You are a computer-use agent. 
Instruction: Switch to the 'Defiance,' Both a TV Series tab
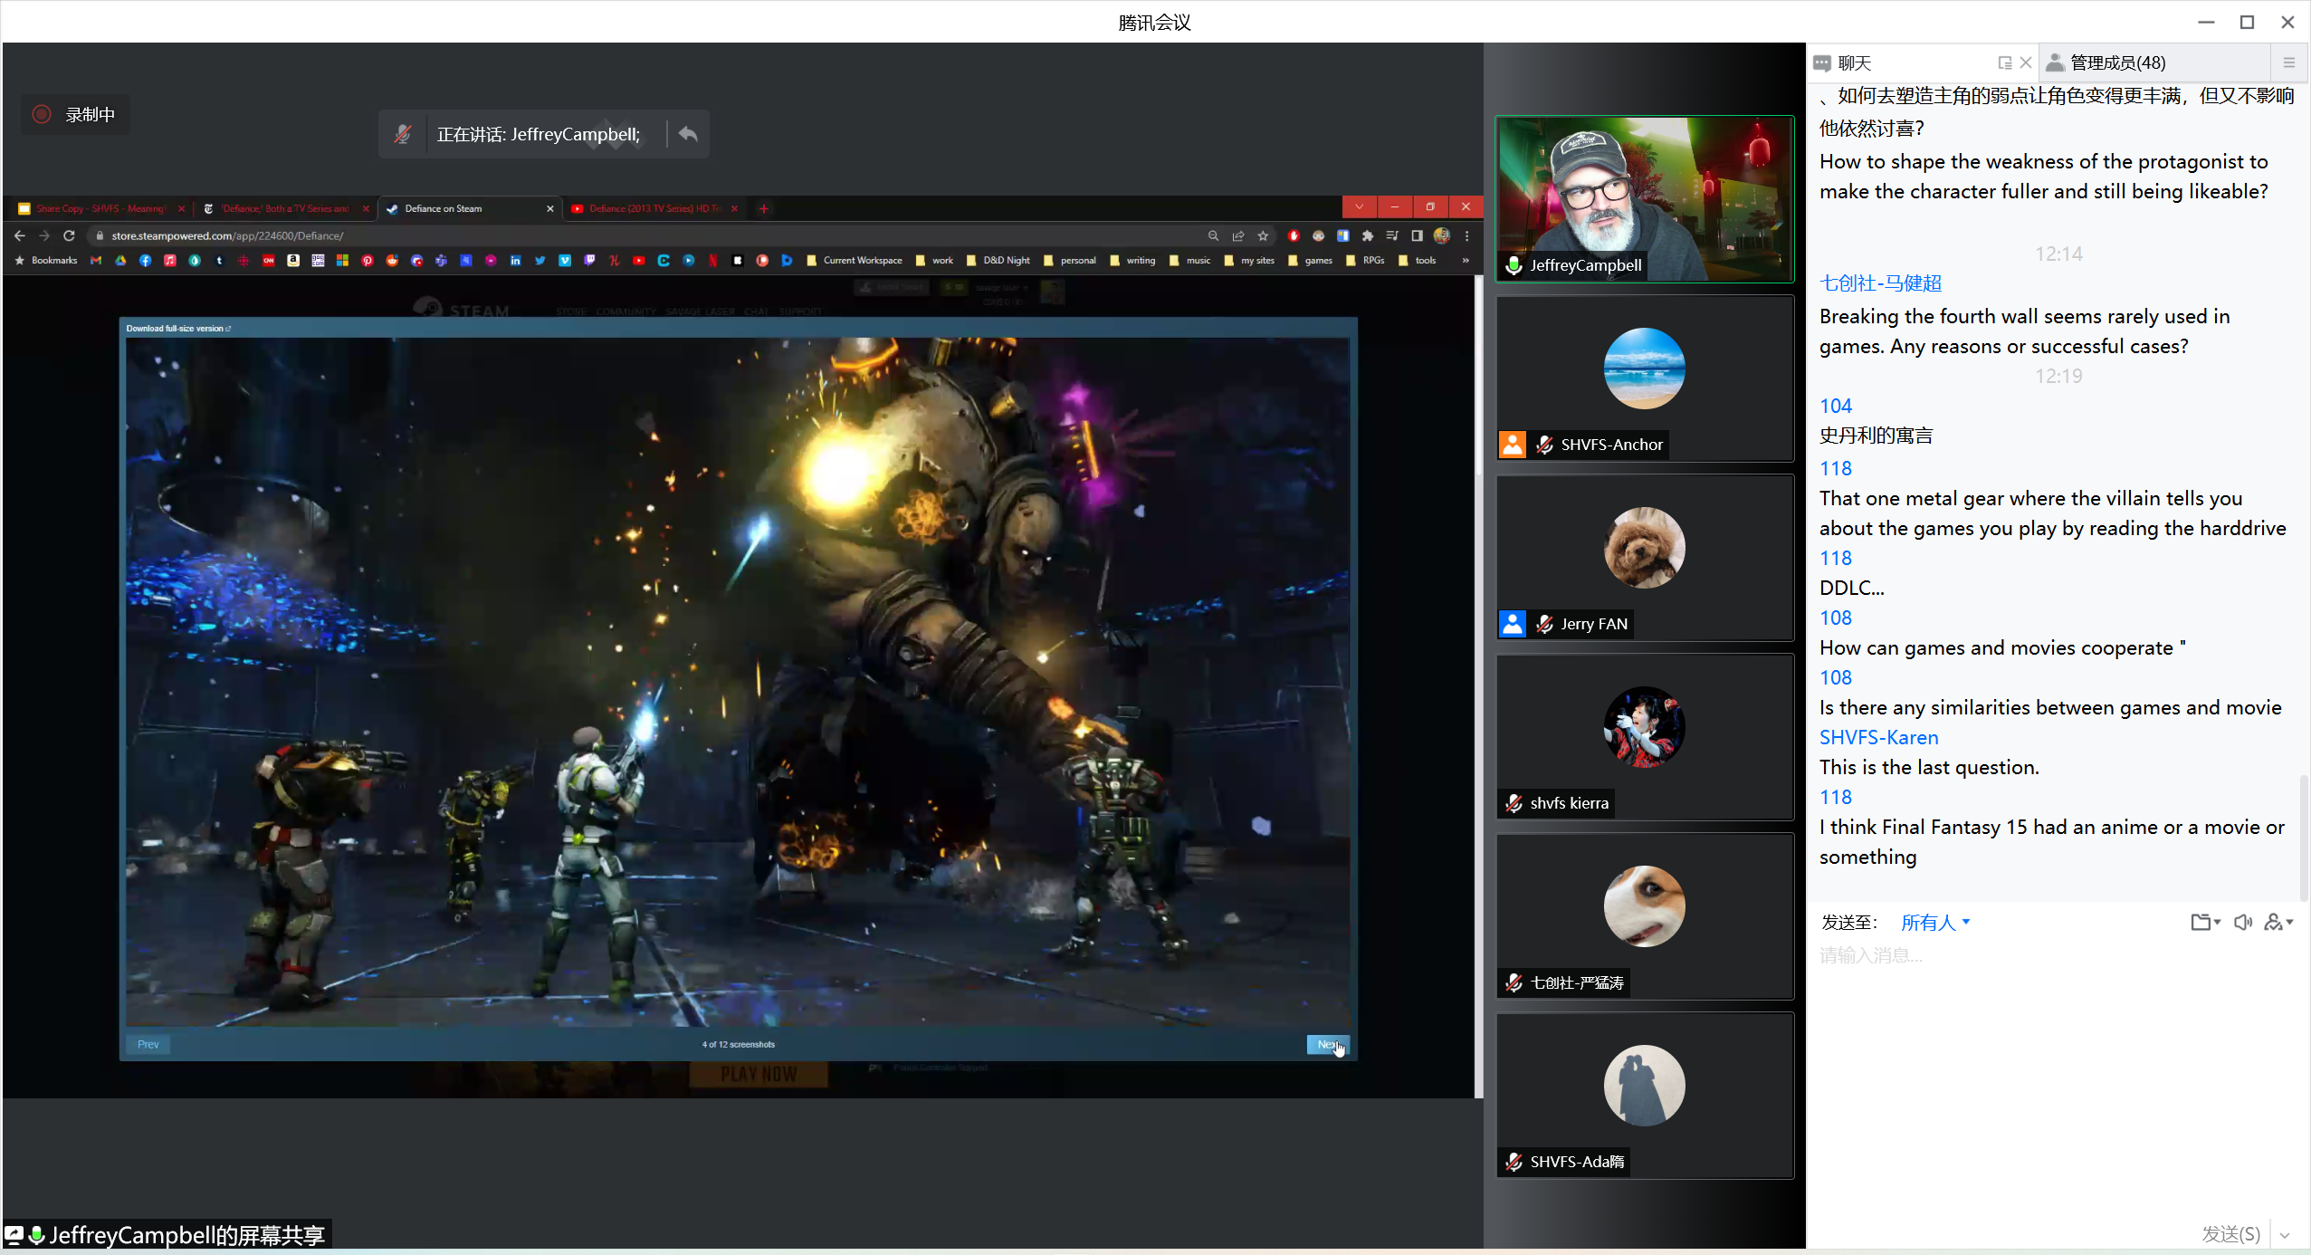tap(286, 208)
